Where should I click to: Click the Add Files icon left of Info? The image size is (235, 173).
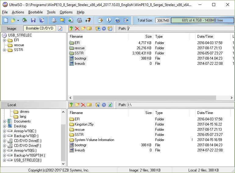(100, 20)
